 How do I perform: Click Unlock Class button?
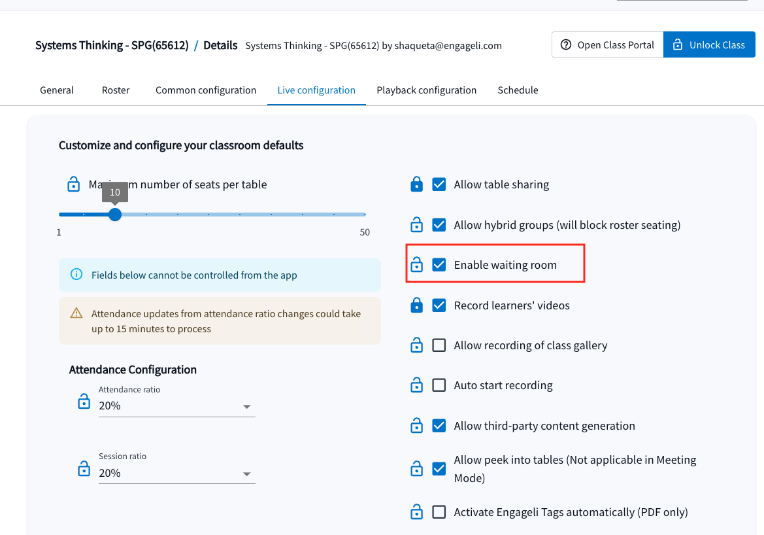(x=710, y=45)
